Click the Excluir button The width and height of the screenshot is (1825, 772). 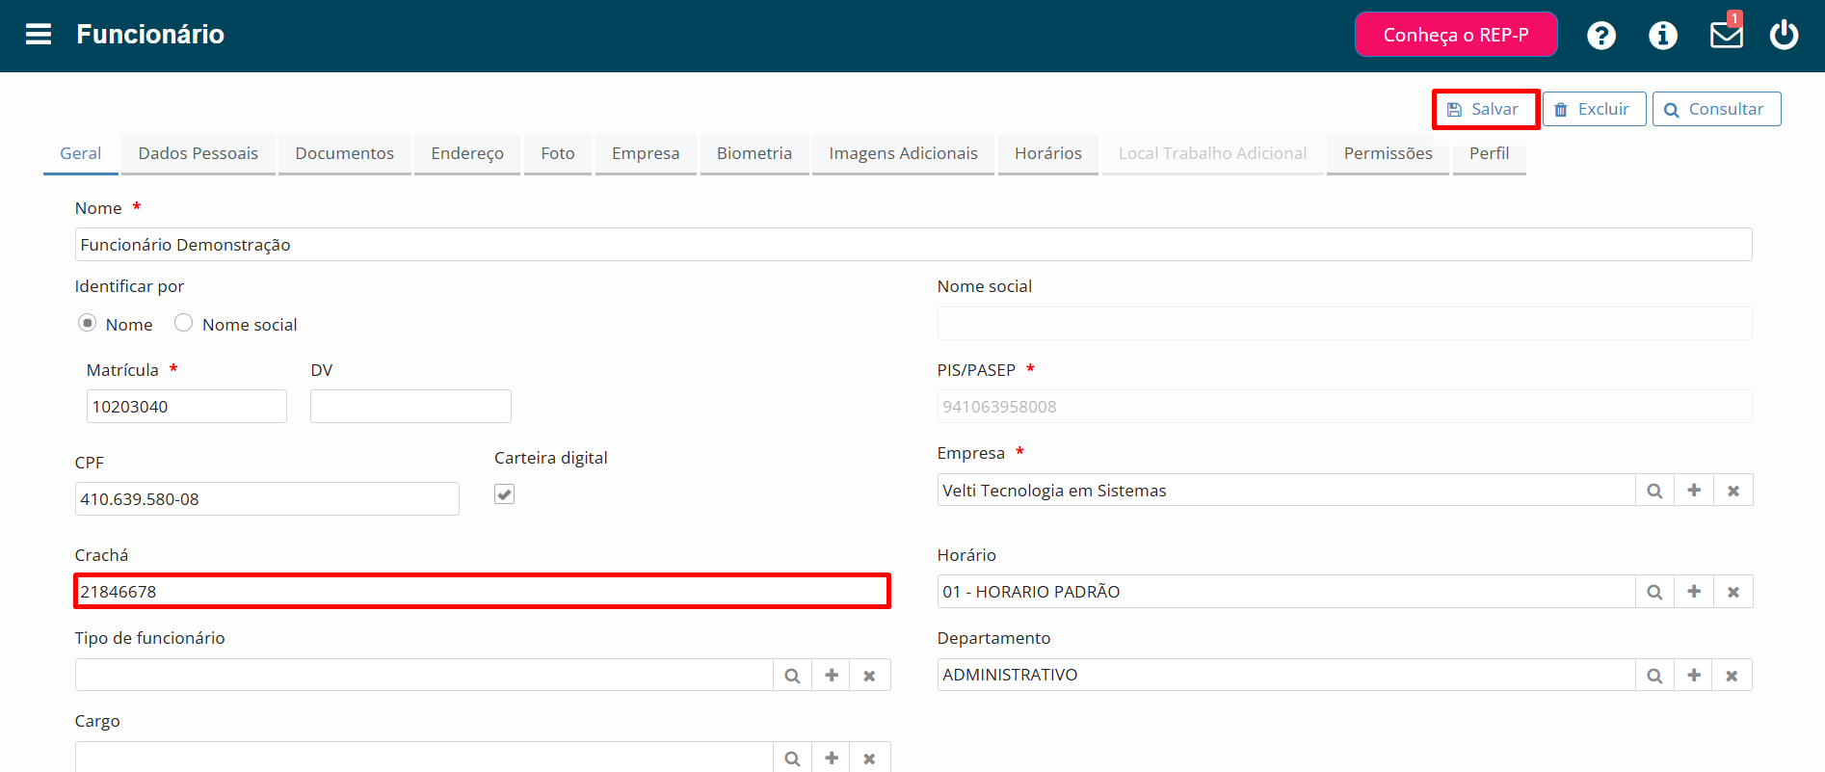[1594, 109]
